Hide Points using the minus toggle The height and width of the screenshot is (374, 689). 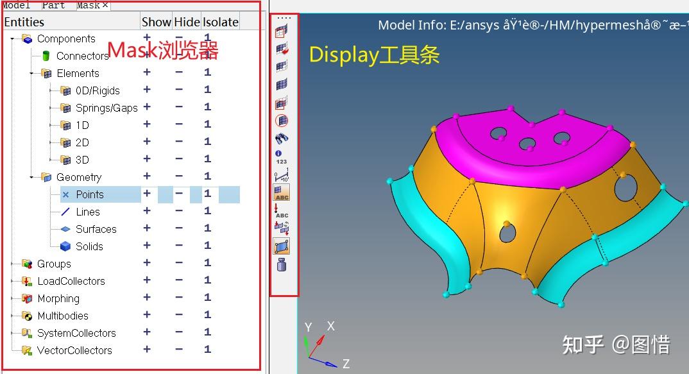click(x=179, y=193)
